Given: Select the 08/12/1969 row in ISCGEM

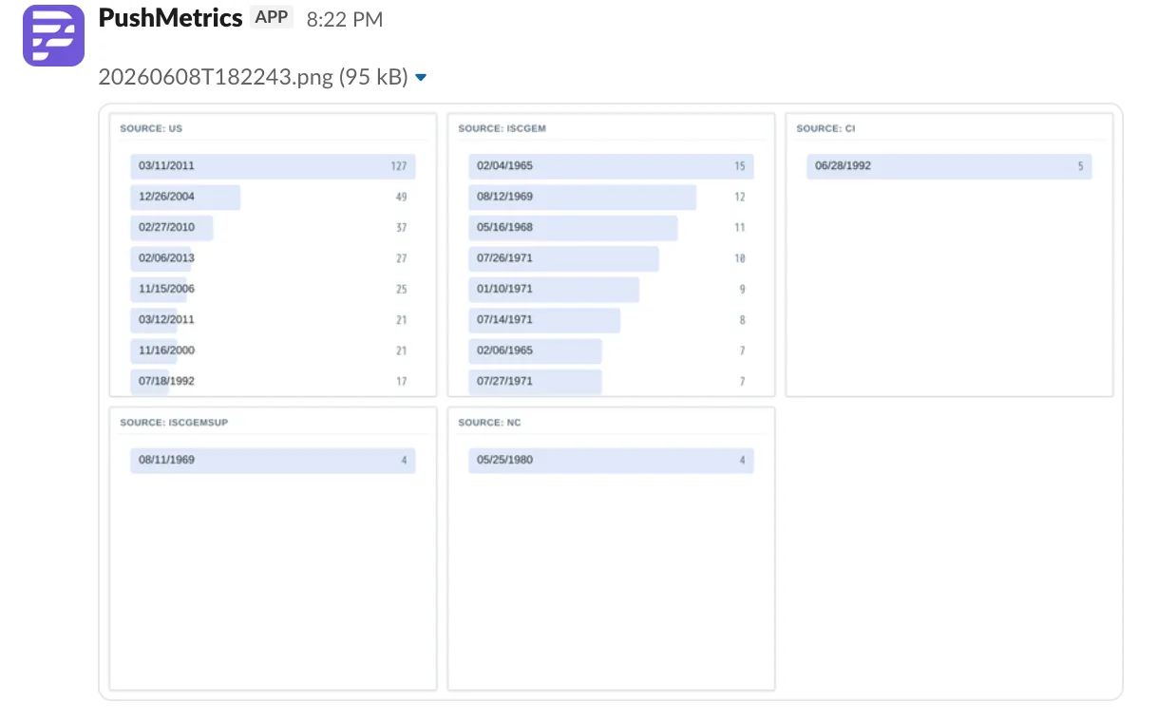Looking at the screenshot, I should [x=611, y=198].
